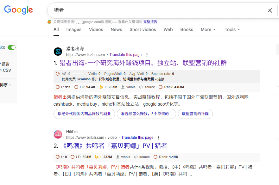Click the Bilibili site favicon

pos(58,134)
